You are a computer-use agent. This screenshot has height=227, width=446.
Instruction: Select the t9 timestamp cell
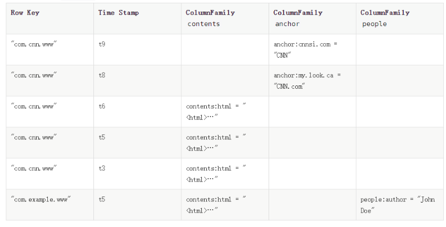137,49
